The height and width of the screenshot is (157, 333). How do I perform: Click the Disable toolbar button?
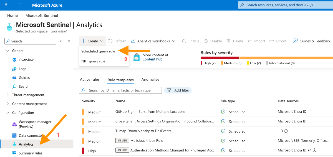[213, 41]
